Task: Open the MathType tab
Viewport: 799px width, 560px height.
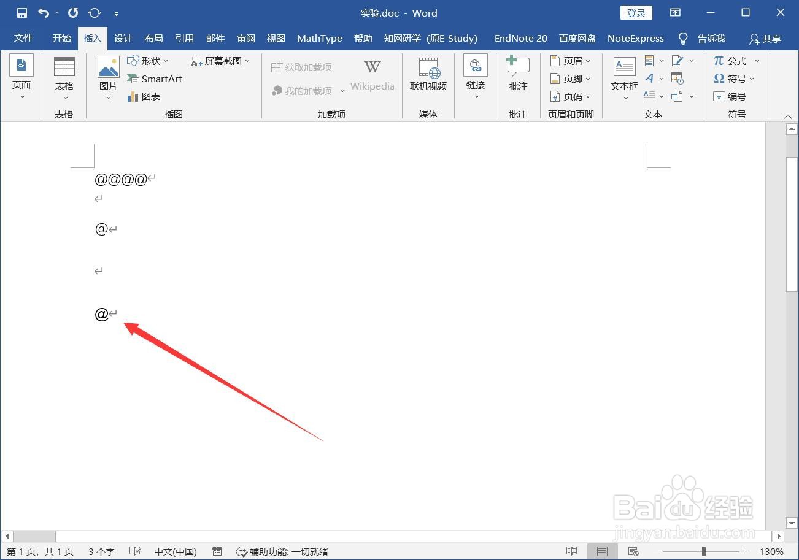Action: coord(320,38)
